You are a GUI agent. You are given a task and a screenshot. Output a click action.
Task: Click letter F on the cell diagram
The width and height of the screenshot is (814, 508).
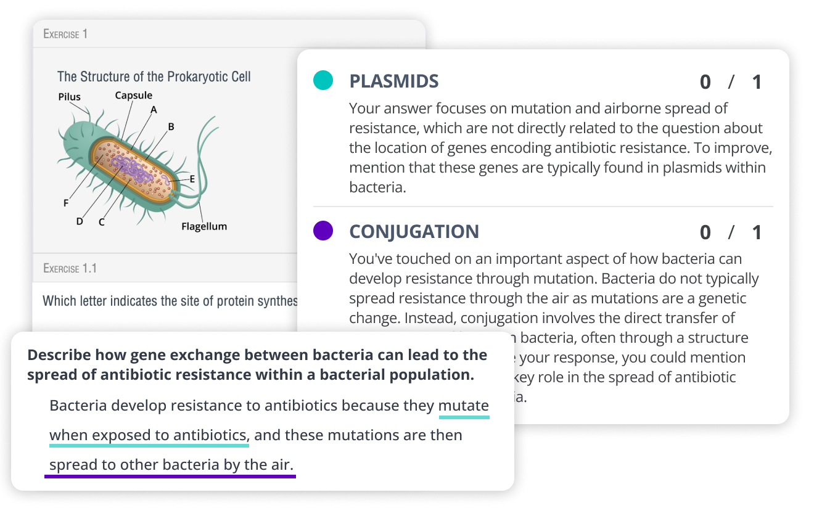click(x=66, y=203)
